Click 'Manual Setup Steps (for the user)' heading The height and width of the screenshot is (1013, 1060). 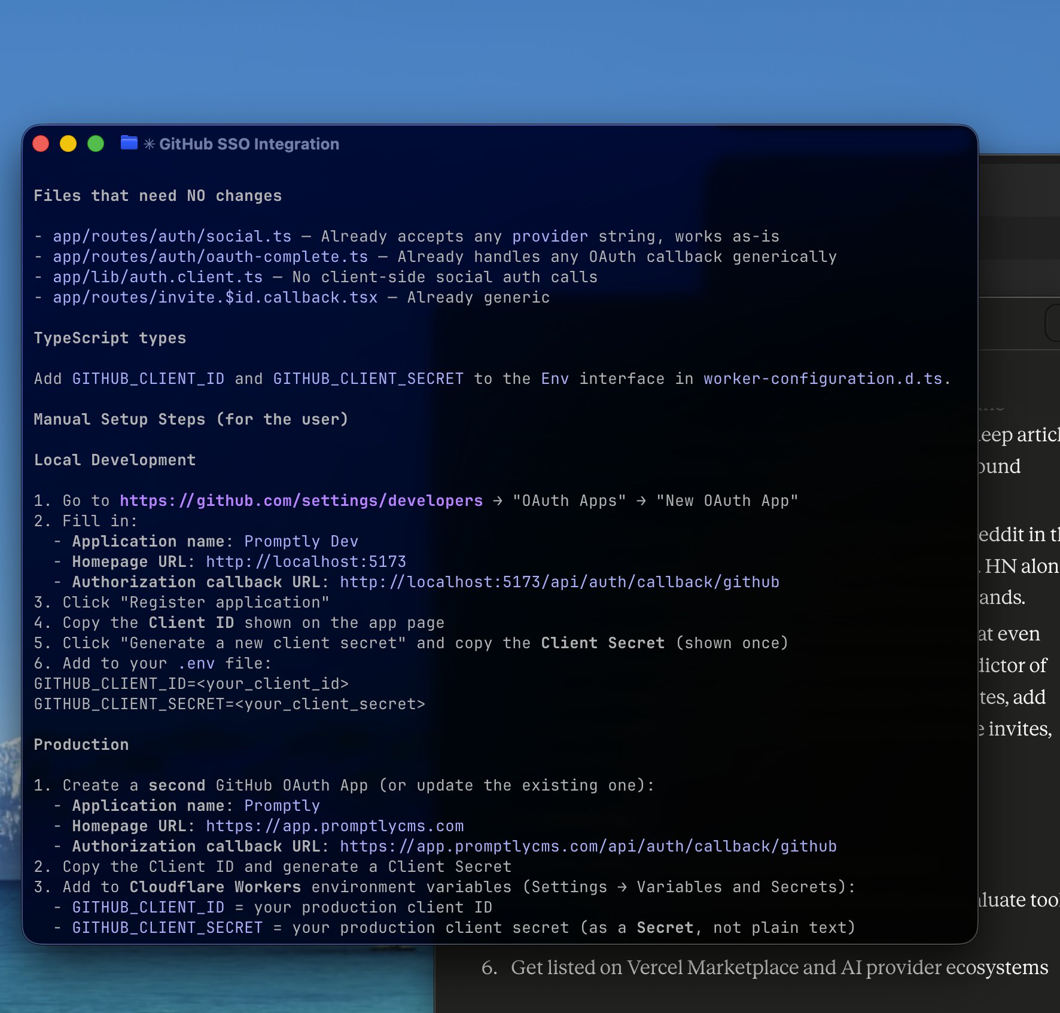191,419
